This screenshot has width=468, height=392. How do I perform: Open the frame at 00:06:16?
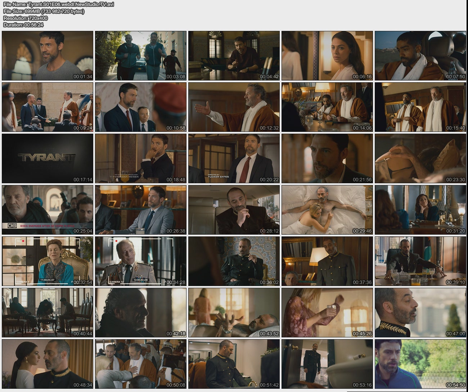point(327,55)
